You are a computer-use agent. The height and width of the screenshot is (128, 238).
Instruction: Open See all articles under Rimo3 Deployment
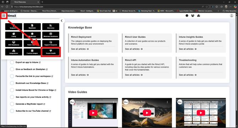coord(80,49)
